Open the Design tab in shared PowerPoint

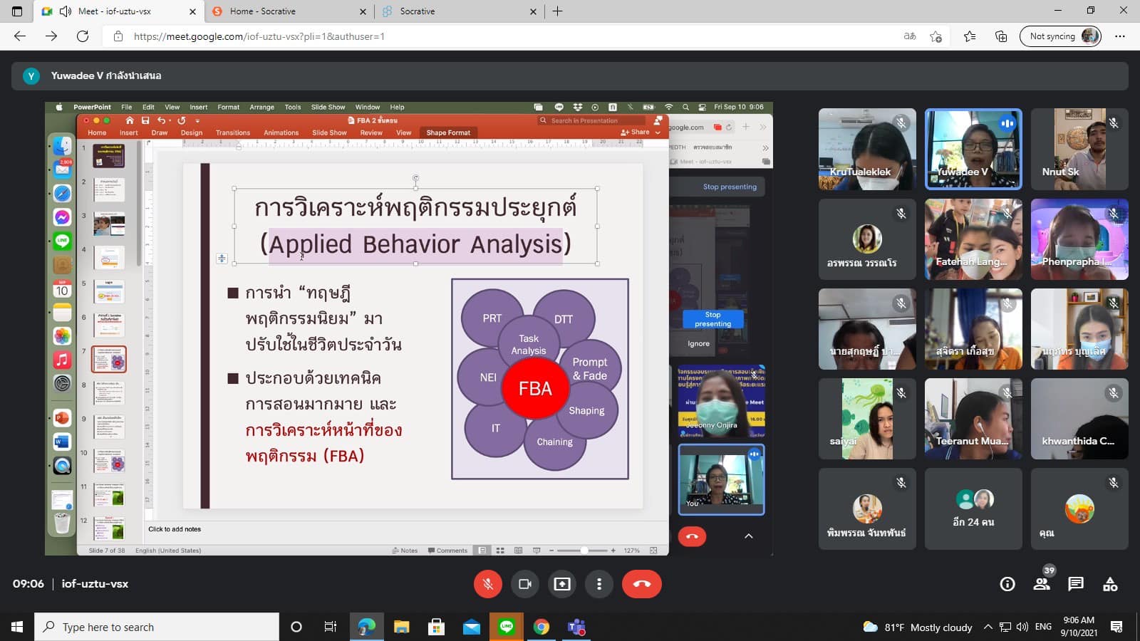click(x=192, y=132)
